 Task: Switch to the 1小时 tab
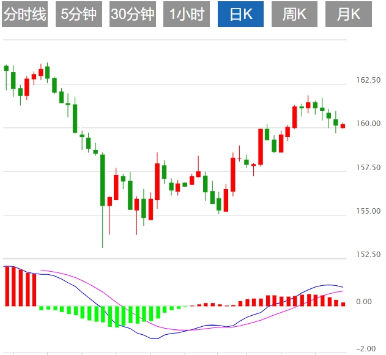tap(186, 15)
